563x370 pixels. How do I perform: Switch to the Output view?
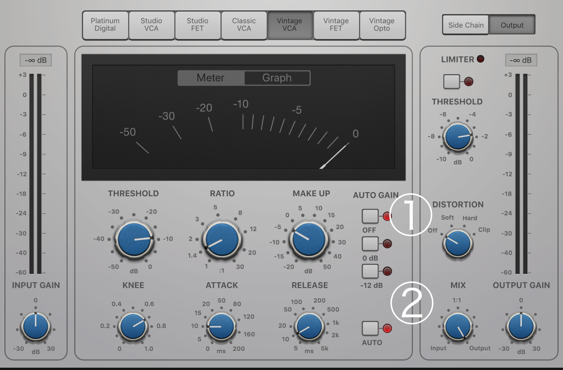point(512,25)
